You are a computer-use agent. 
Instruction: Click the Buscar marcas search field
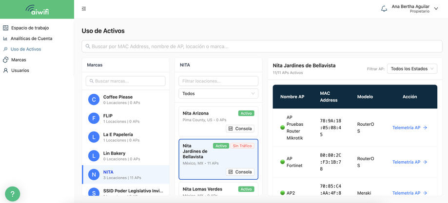125,81
